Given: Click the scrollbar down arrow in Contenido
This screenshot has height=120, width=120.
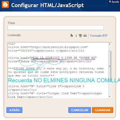Looking at the screenshot, I should [110, 97].
